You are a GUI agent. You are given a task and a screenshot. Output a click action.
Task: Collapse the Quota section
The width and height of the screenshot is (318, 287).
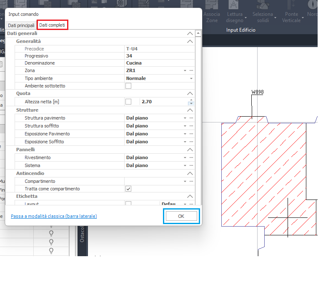pyautogui.click(x=190, y=94)
